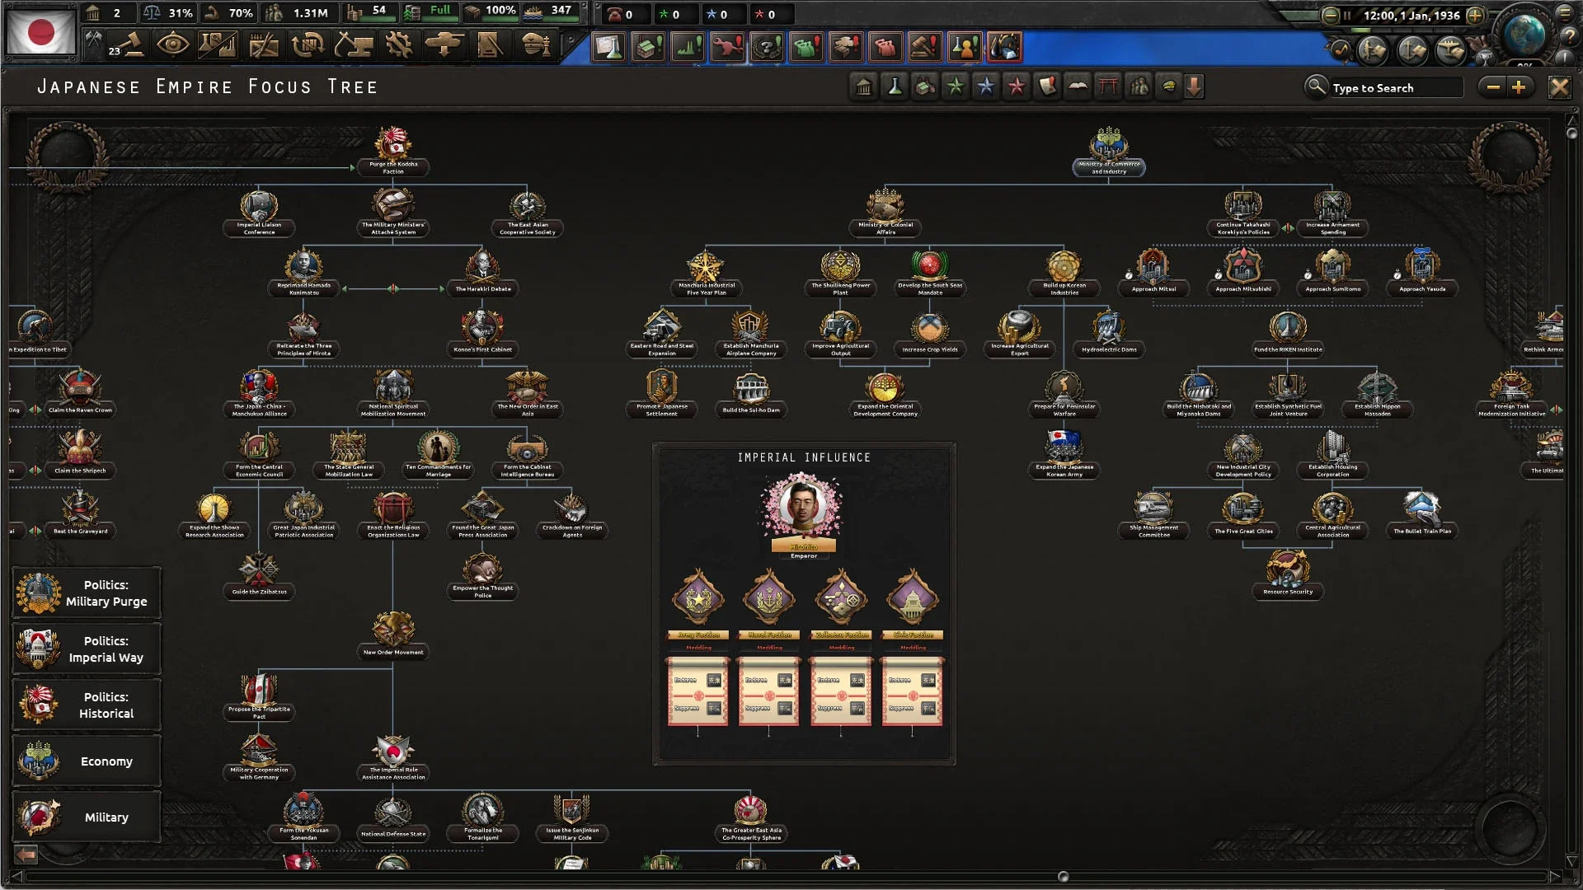The height and width of the screenshot is (890, 1583).
Task: Click the factory filter icon for industrial focuses
Action: click(x=924, y=86)
